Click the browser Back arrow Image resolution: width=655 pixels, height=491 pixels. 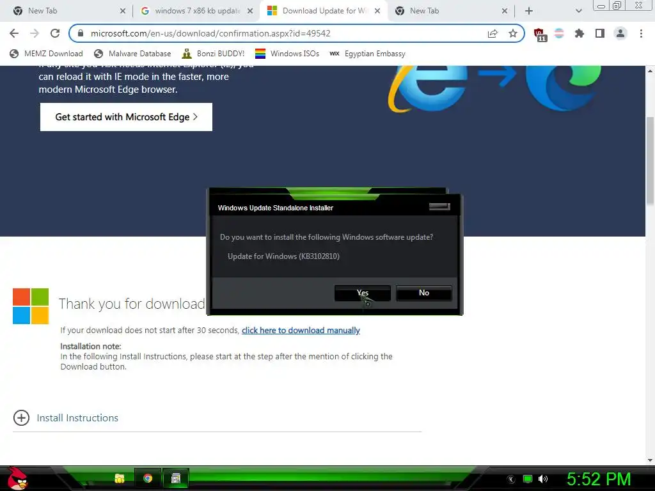14,33
